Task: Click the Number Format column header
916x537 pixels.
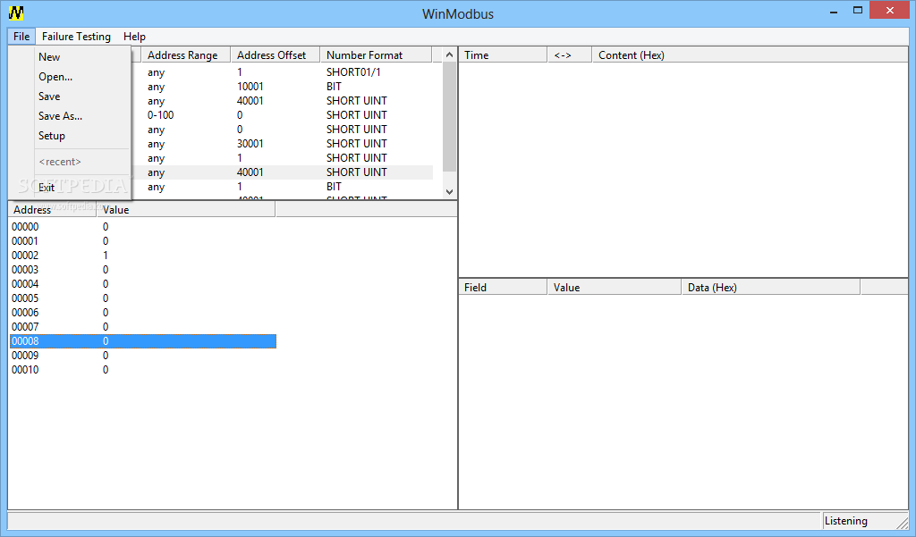Action: pyautogui.click(x=377, y=55)
